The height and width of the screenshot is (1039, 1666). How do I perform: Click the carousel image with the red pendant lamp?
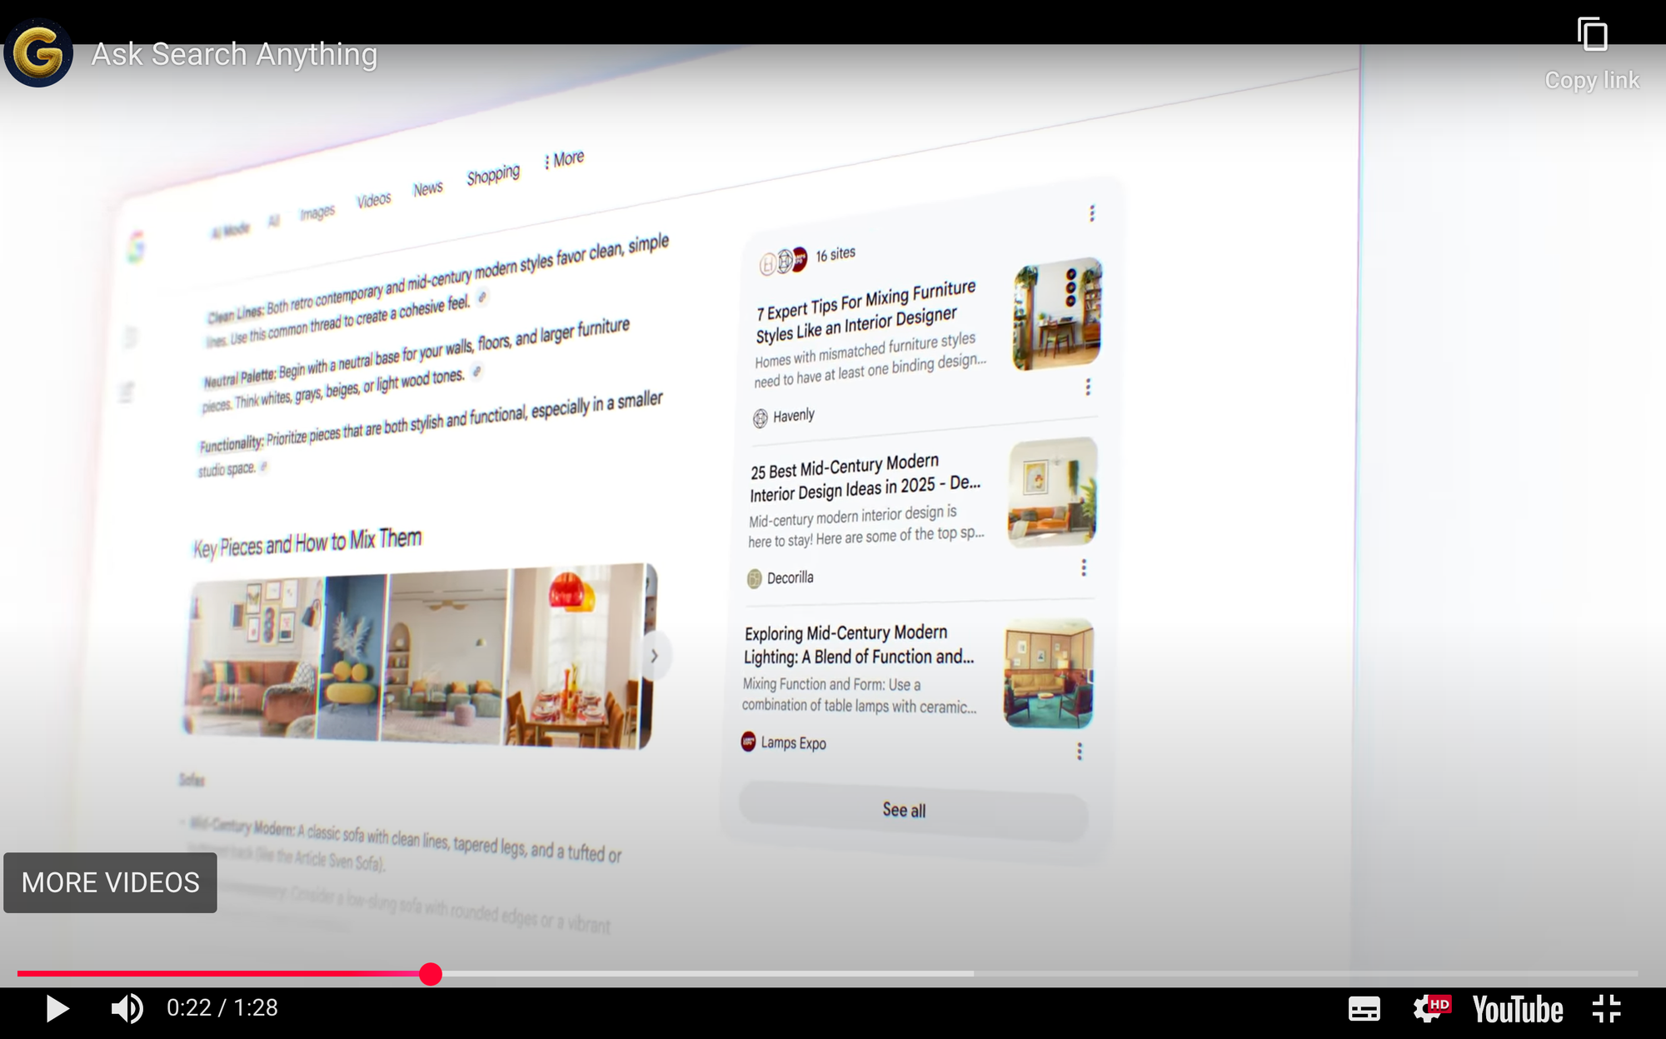[x=573, y=656]
